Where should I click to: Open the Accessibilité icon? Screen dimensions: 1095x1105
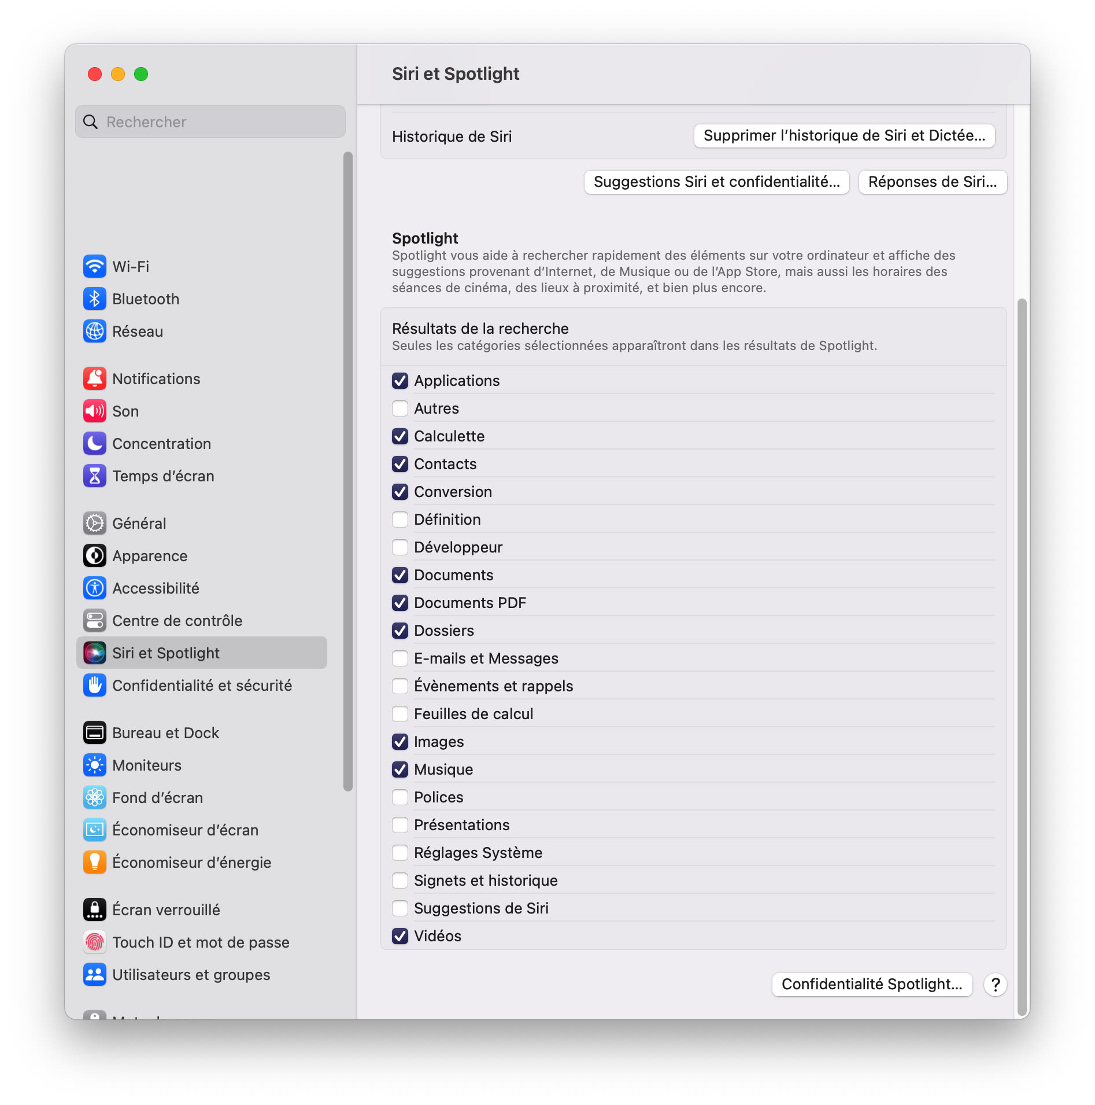coord(94,588)
